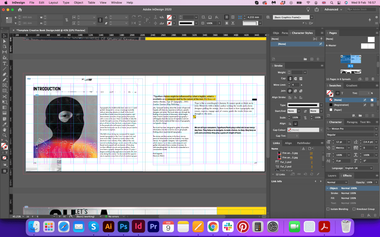Select the Scissors tool

(4, 97)
